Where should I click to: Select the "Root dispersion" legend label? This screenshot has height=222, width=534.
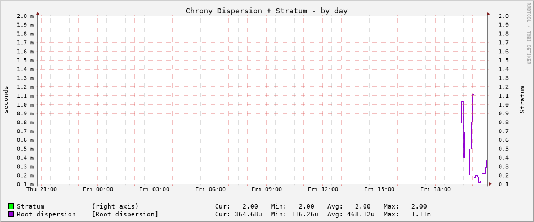(x=46, y=215)
